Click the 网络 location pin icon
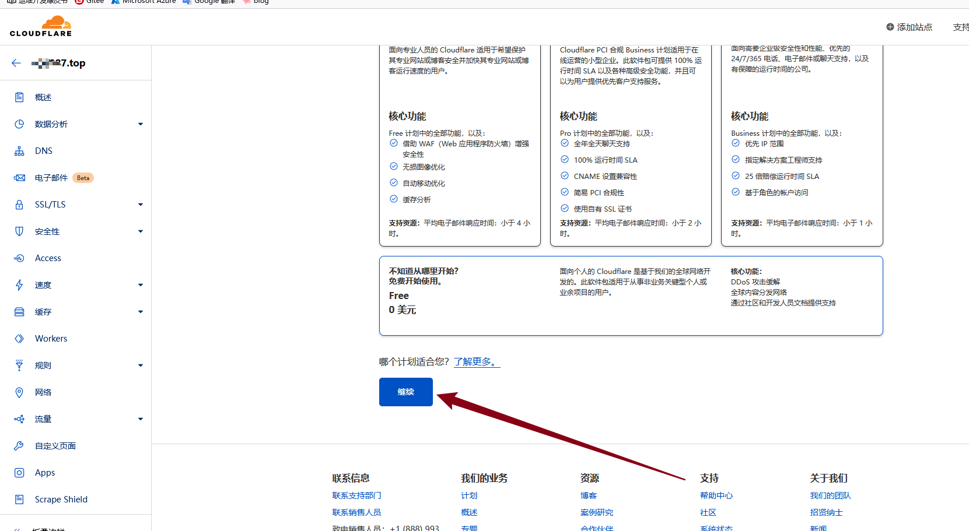Image resolution: width=969 pixels, height=531 pixels. click(19, 392)
